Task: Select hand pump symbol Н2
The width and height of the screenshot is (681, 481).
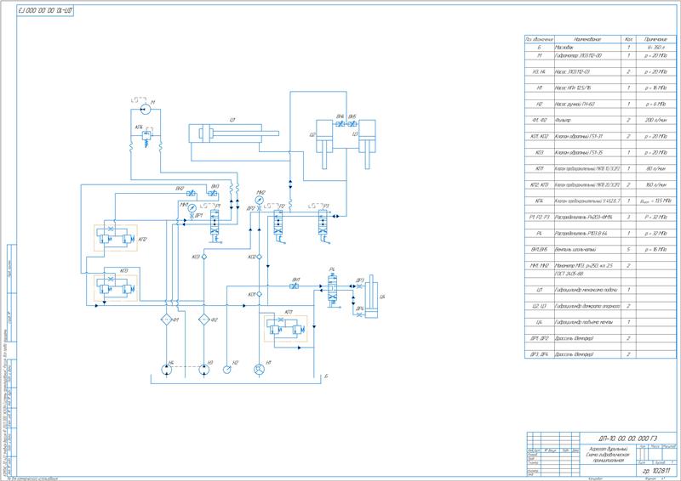Action: [x=227, y=370]
